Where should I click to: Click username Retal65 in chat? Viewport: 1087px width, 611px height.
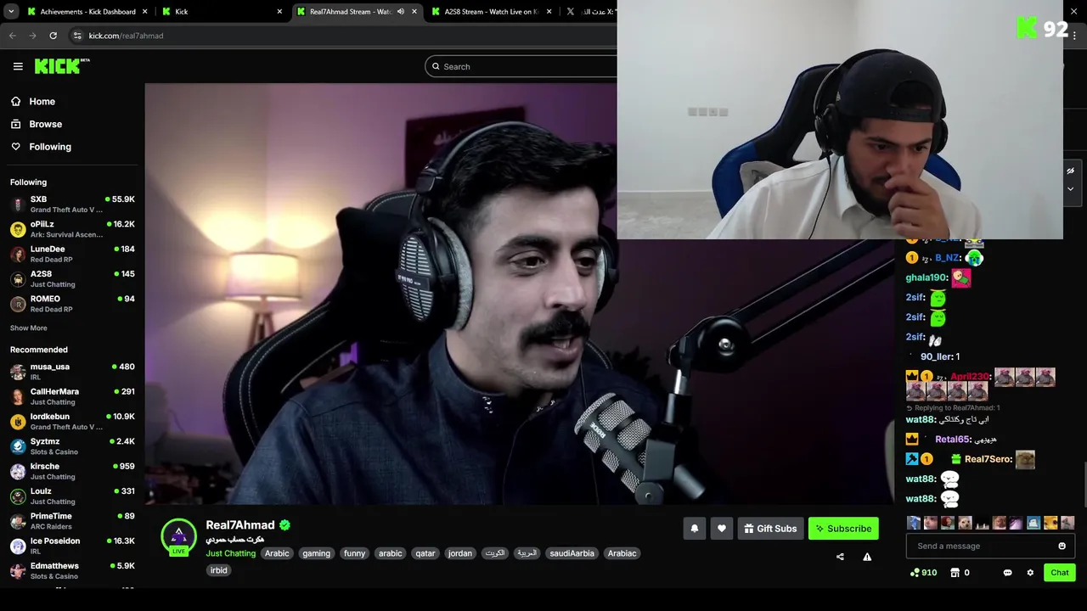[952, 440]
